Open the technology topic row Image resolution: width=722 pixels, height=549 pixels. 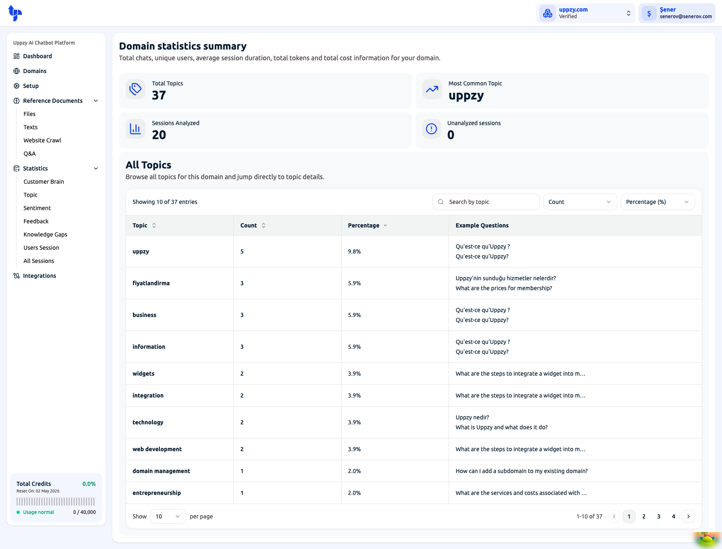(x=414, y=422)
